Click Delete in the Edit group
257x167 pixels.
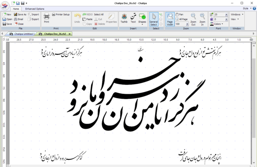tap(100, 24)
